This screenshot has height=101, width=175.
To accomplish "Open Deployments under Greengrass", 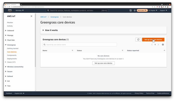I will point(12,59).
